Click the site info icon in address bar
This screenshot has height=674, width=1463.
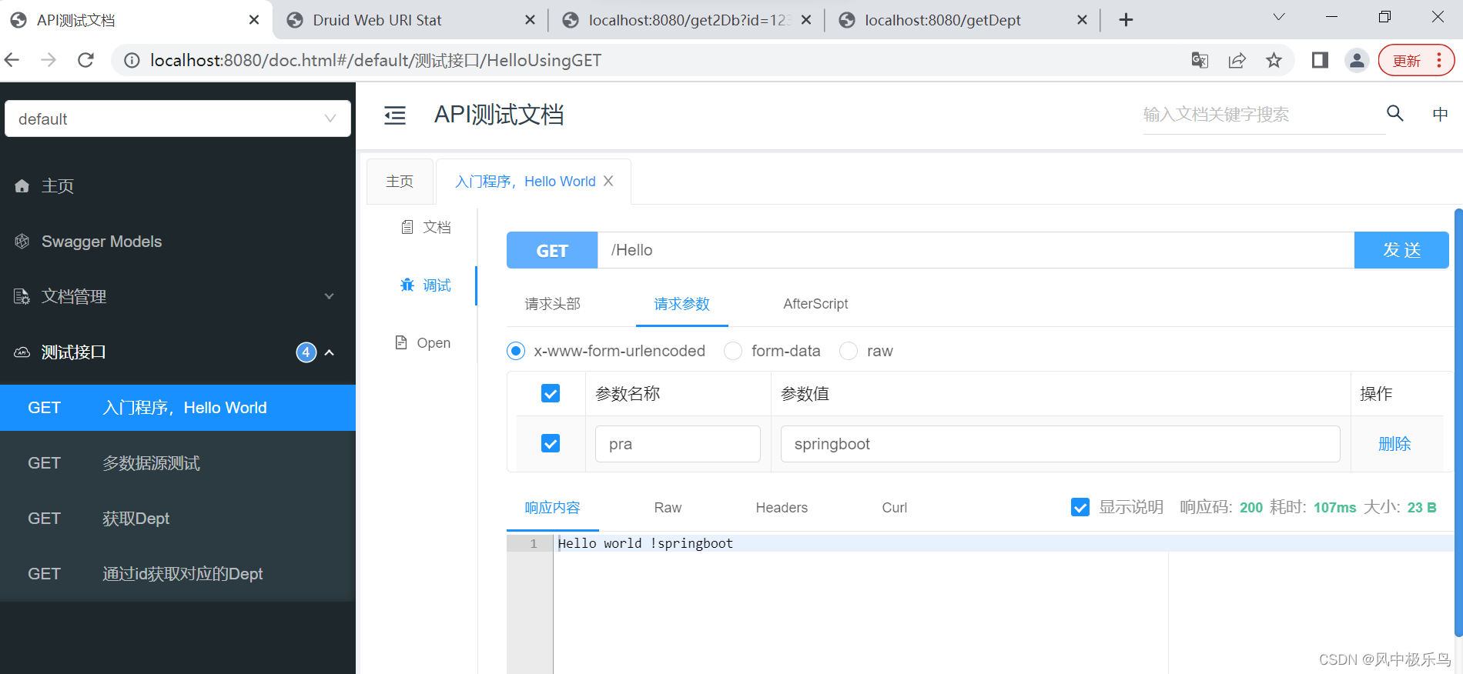coord(132,60)
